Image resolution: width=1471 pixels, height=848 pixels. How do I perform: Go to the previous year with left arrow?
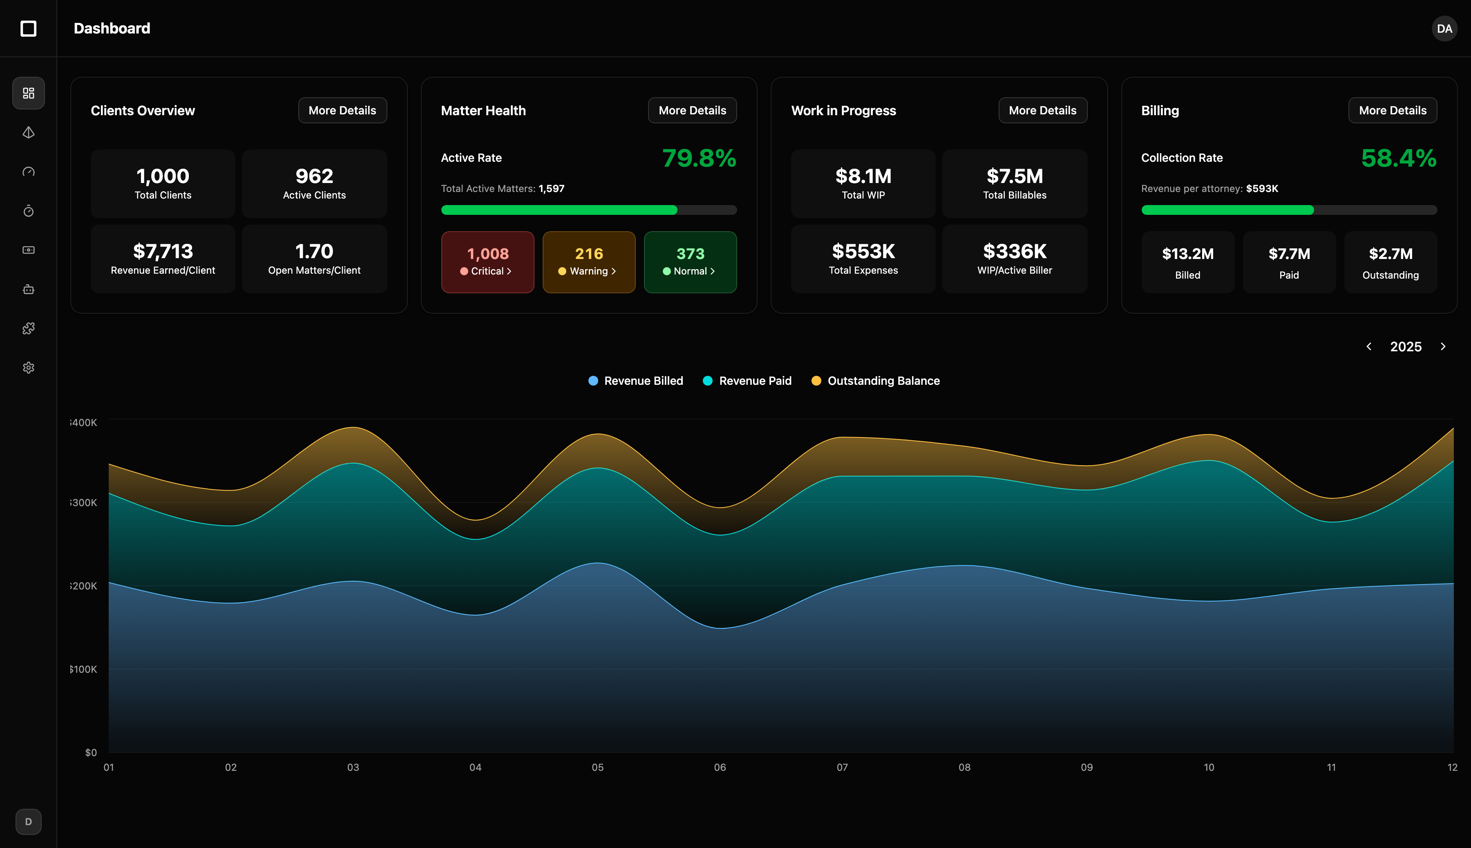(1369, 346)
